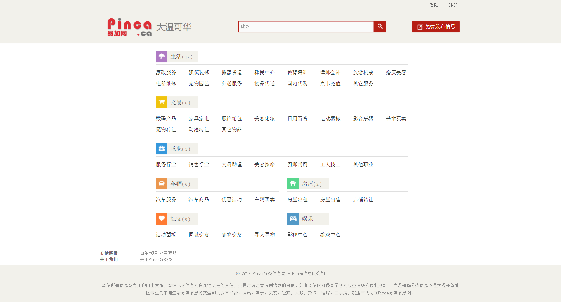Open 厨师帮厨 job listings
561x302 pixels.
(297, 165)
